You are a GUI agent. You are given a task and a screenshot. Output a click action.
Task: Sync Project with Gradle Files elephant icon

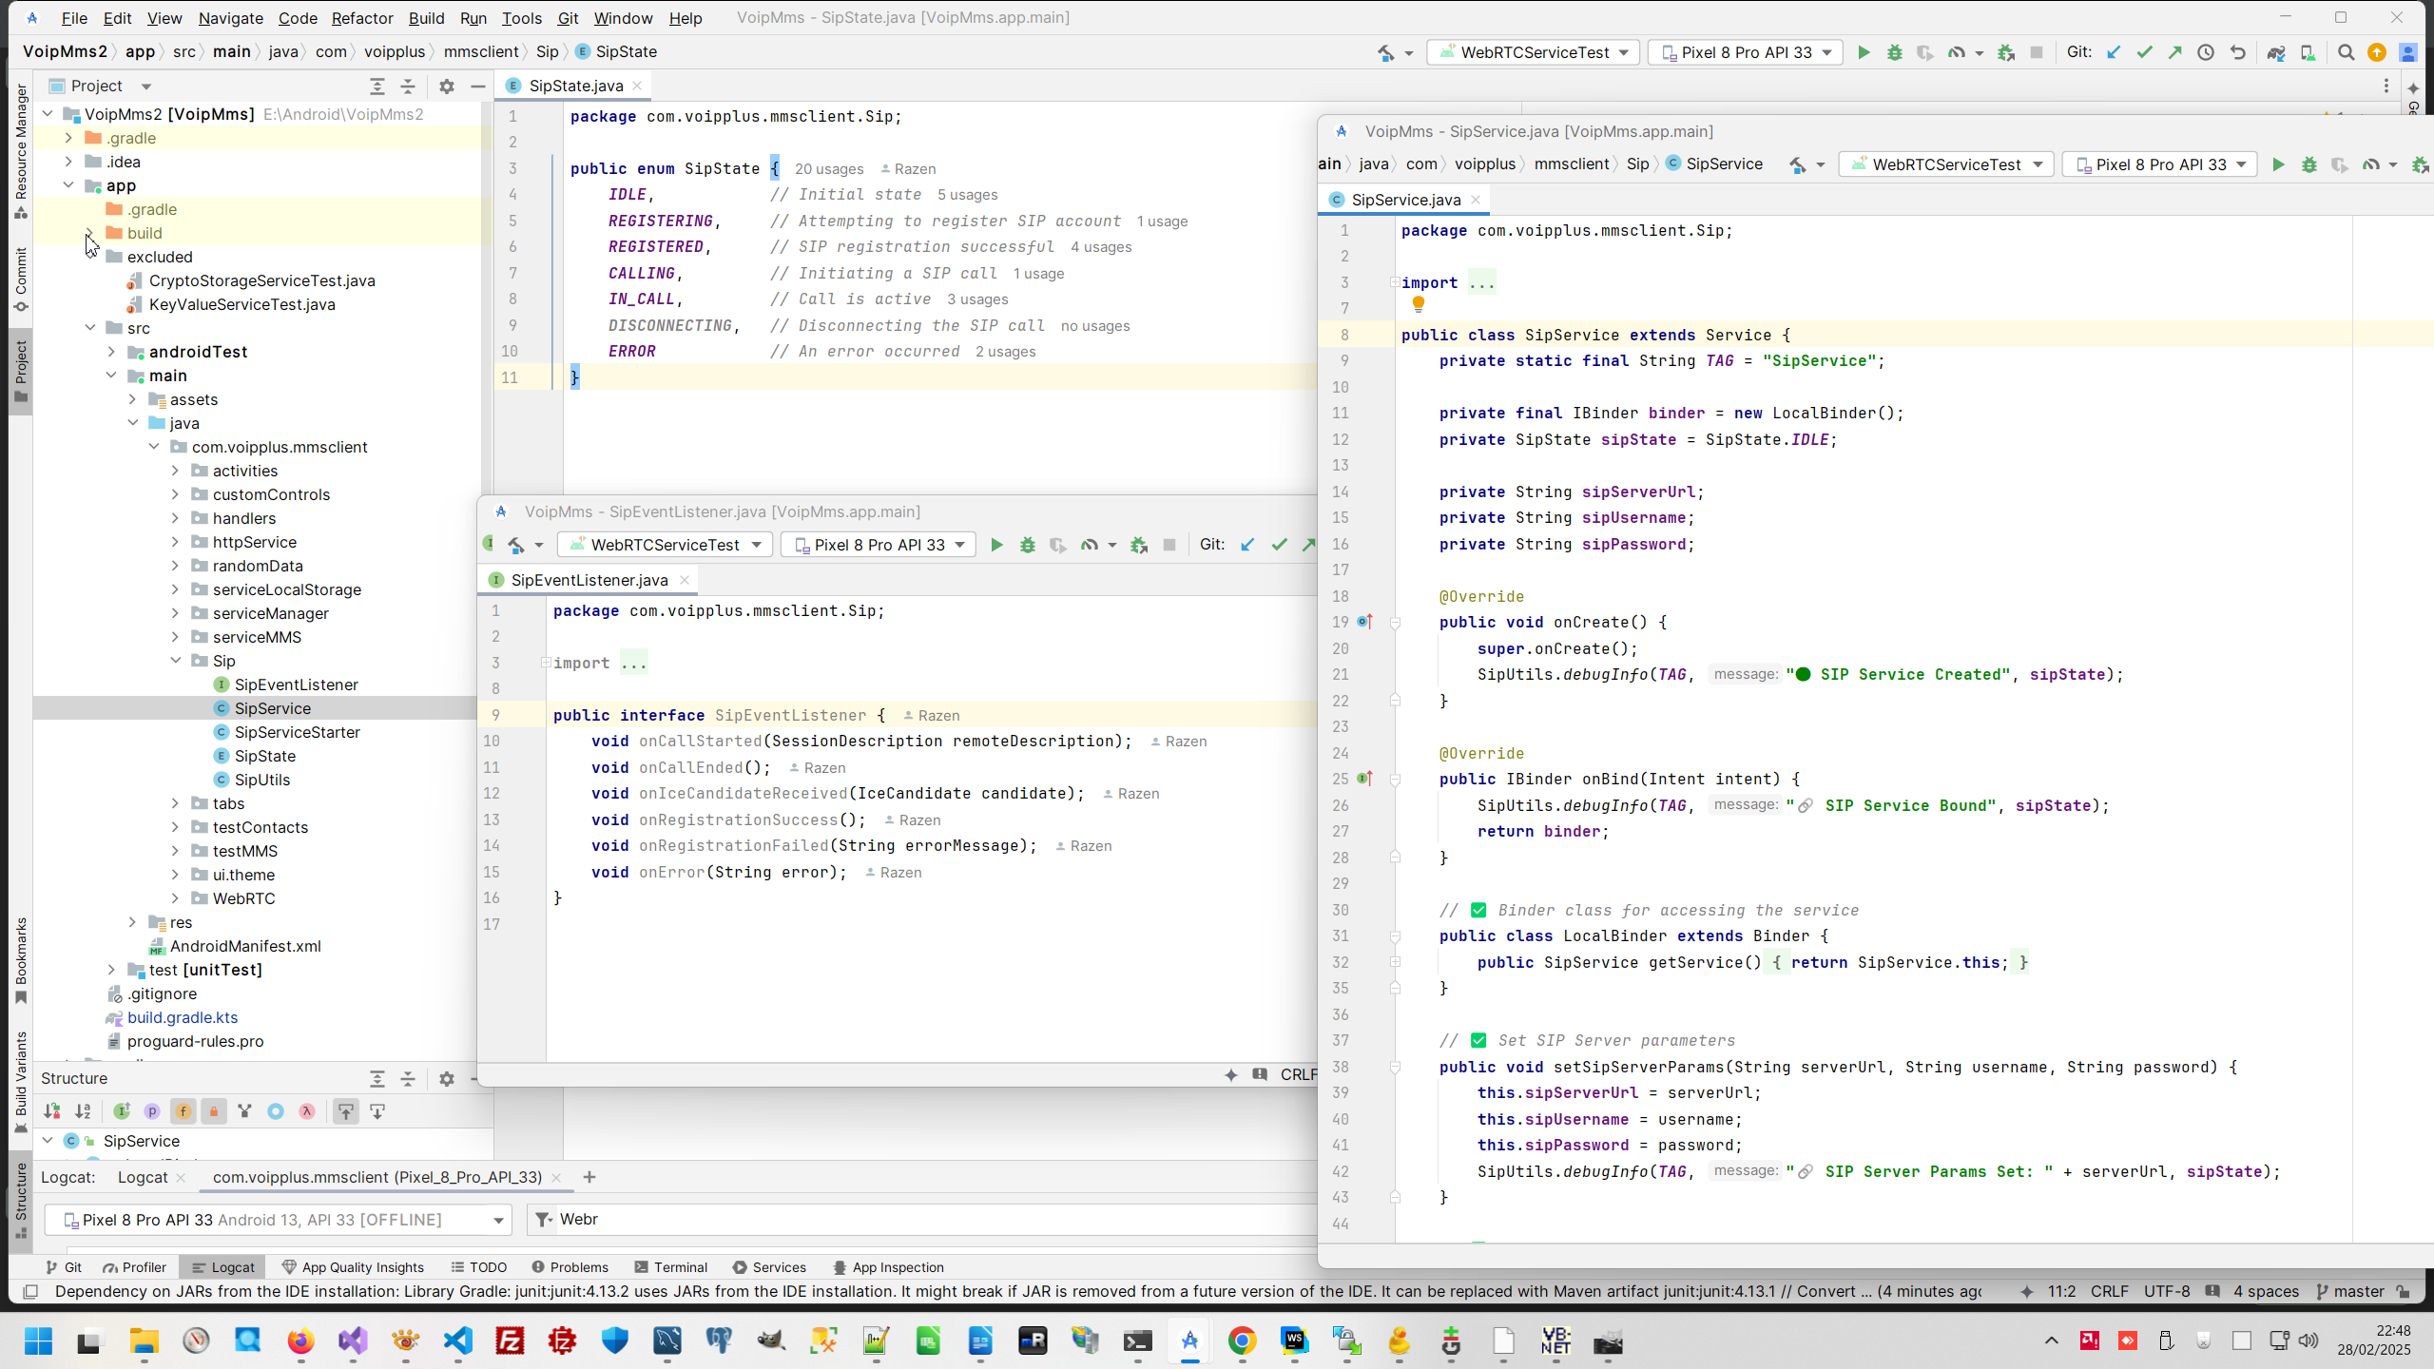2275,52
